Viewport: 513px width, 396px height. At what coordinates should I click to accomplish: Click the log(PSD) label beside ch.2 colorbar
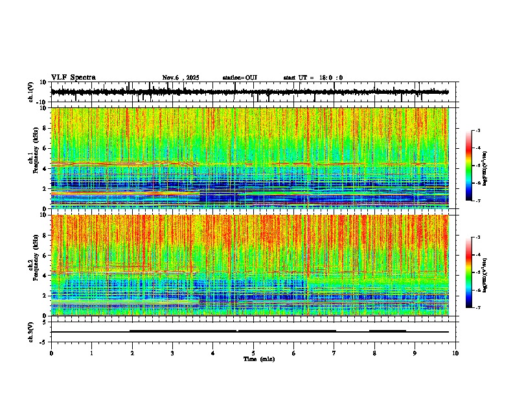point(485,275)
